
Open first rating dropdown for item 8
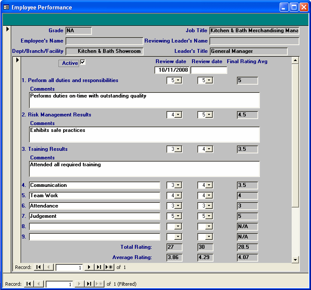click(178, 226)
